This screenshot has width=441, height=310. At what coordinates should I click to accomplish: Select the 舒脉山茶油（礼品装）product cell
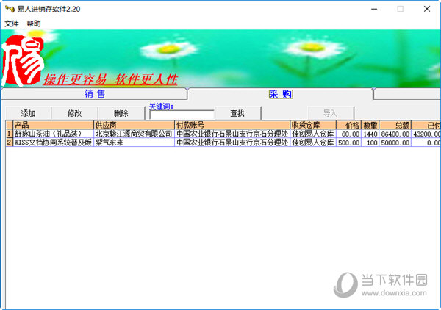click(x=54, y=134)
